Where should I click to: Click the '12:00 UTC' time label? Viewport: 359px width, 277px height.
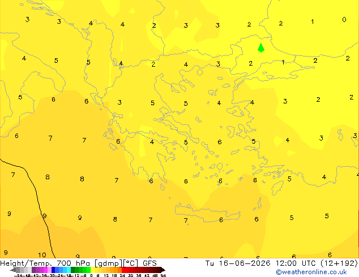tap(297, 263)
